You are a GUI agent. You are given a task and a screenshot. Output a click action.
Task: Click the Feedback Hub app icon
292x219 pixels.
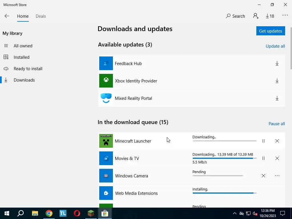[106, 63]
